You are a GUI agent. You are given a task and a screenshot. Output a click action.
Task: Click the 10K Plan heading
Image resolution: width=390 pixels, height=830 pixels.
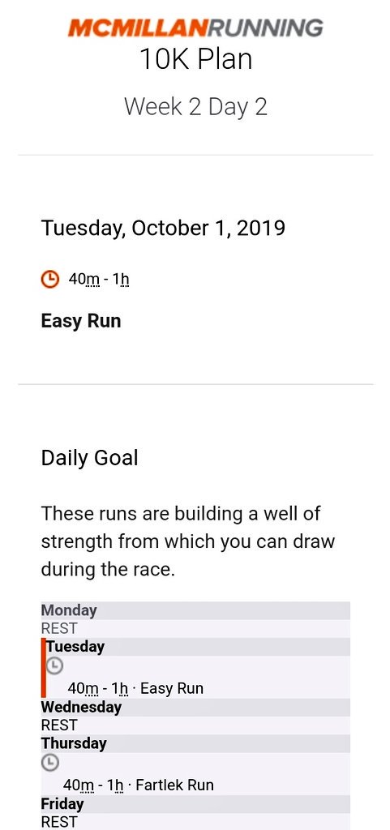pyautogui.click(x=195, y=59)
